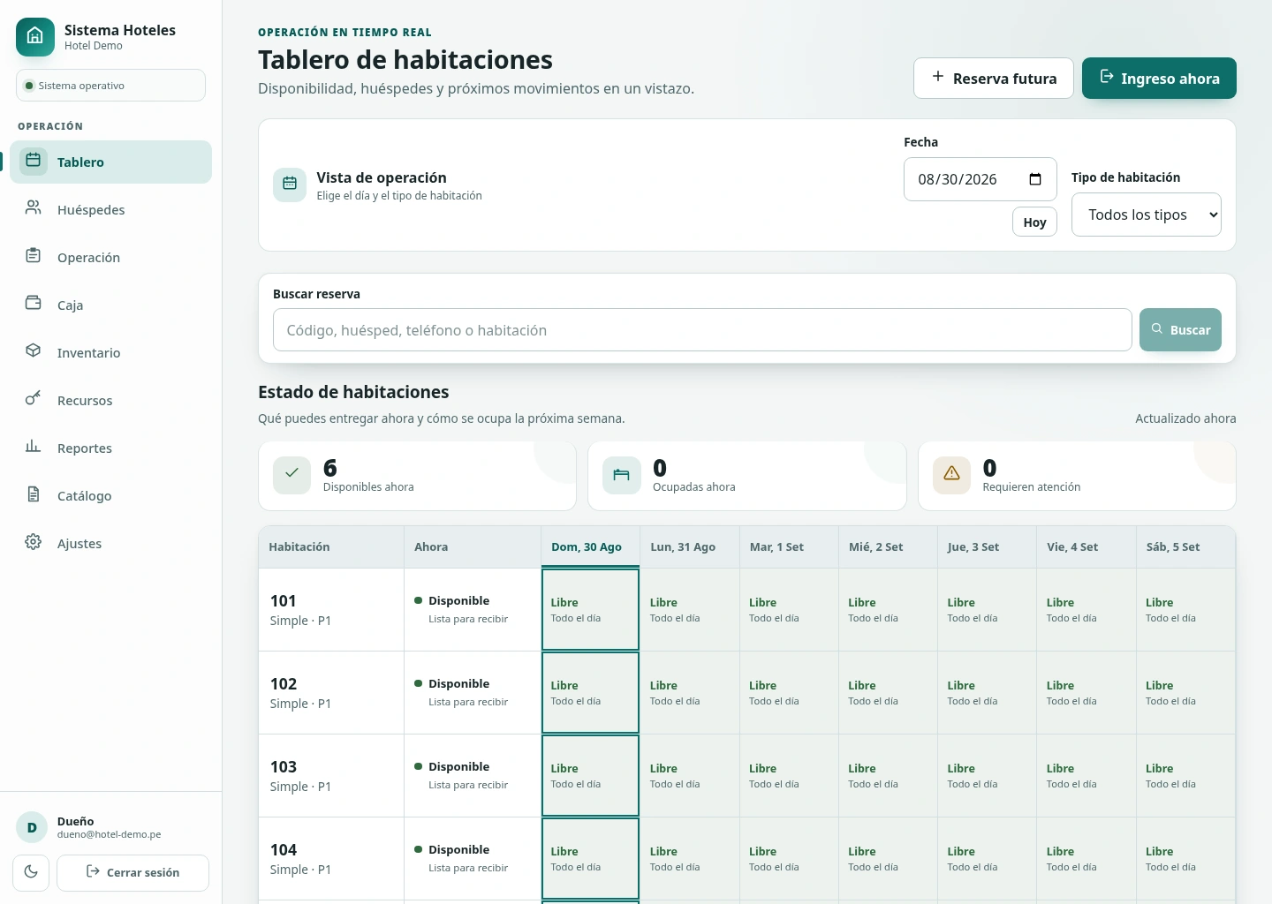
Task: Click the Ajustes gear icon
Action: 34,542
